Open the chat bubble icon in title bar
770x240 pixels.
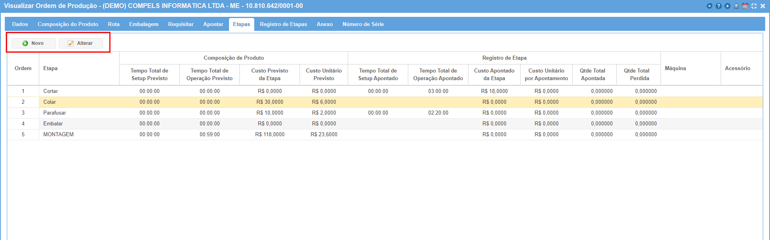pos(709,6)
